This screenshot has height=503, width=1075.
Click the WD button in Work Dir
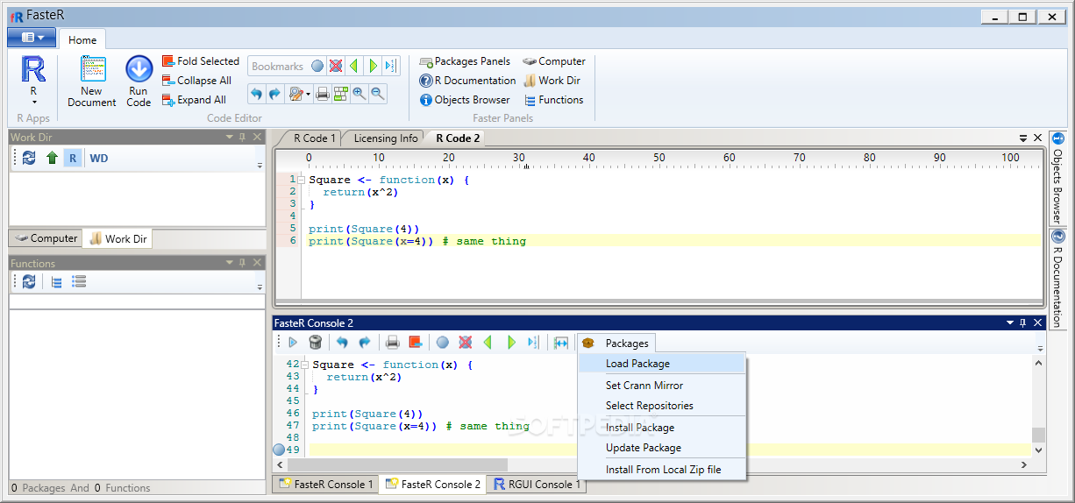pos(99,159)
